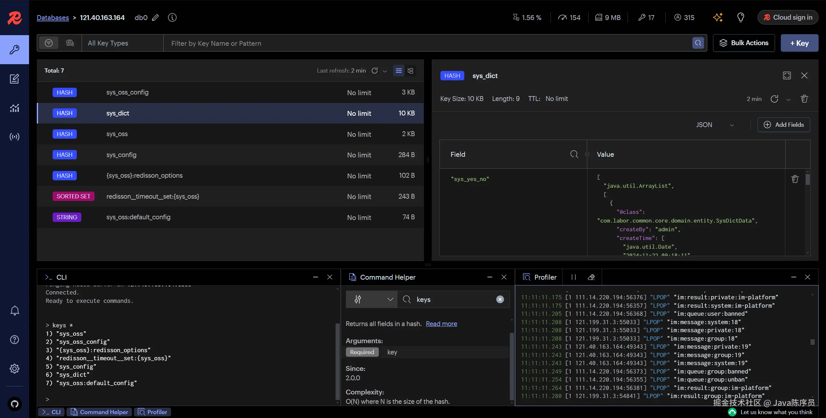Open the AI copilot sparkle icon
The image size is (826, 418).
(718, 17)
